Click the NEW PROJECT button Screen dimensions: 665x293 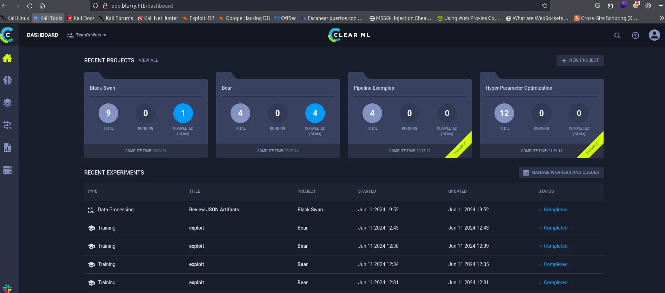[580, 60]
